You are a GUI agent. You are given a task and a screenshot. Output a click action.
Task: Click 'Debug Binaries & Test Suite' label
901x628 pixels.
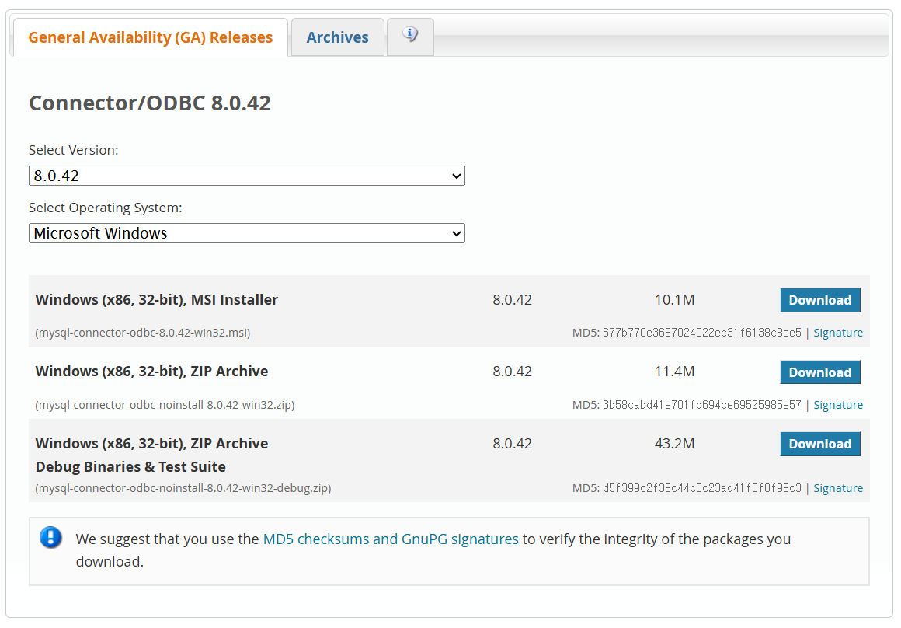tap(130, 466)
